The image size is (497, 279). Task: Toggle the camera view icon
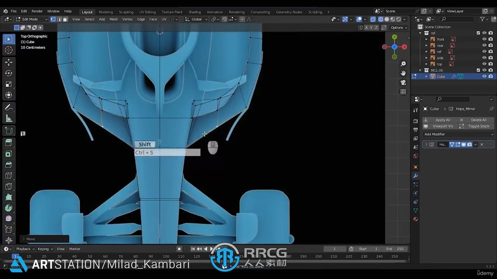click(403, 83)
